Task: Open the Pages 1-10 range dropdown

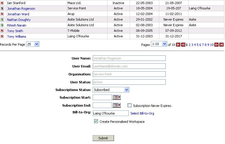Action: (x=159, y=44)
